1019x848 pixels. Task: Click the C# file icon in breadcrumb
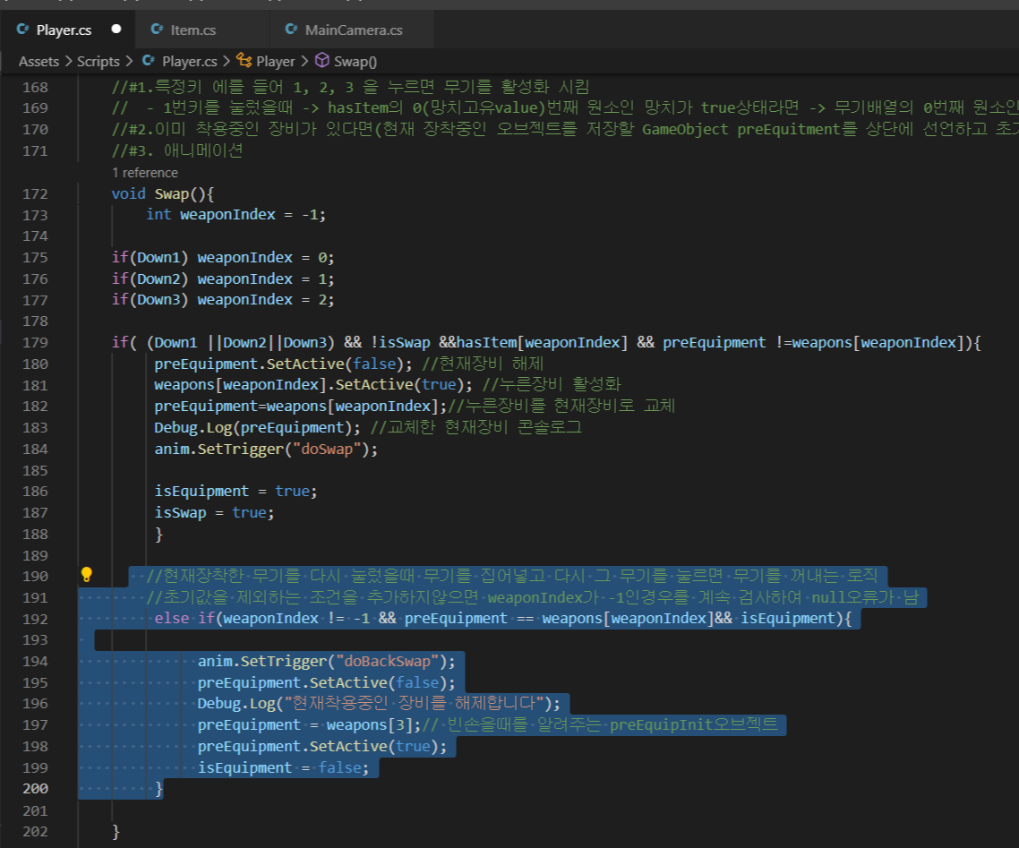coord(149,60)
